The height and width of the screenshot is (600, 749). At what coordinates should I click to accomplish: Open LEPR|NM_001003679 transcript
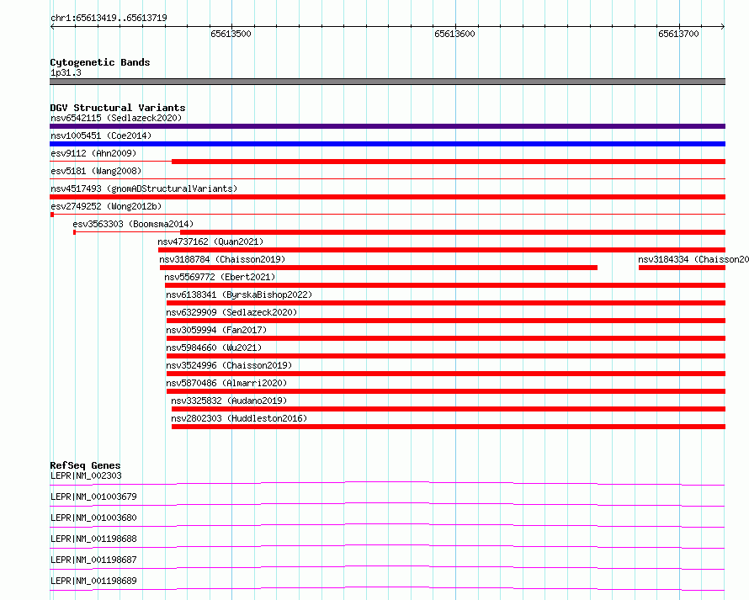click(x=93, y=496)
